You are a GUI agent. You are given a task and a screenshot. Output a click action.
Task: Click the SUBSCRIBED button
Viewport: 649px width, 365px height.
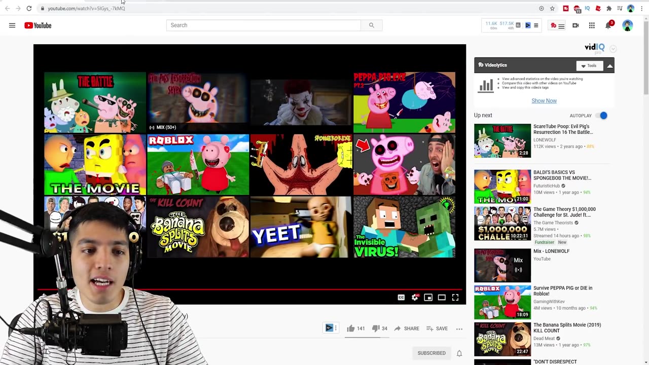(x=431, y=353)
